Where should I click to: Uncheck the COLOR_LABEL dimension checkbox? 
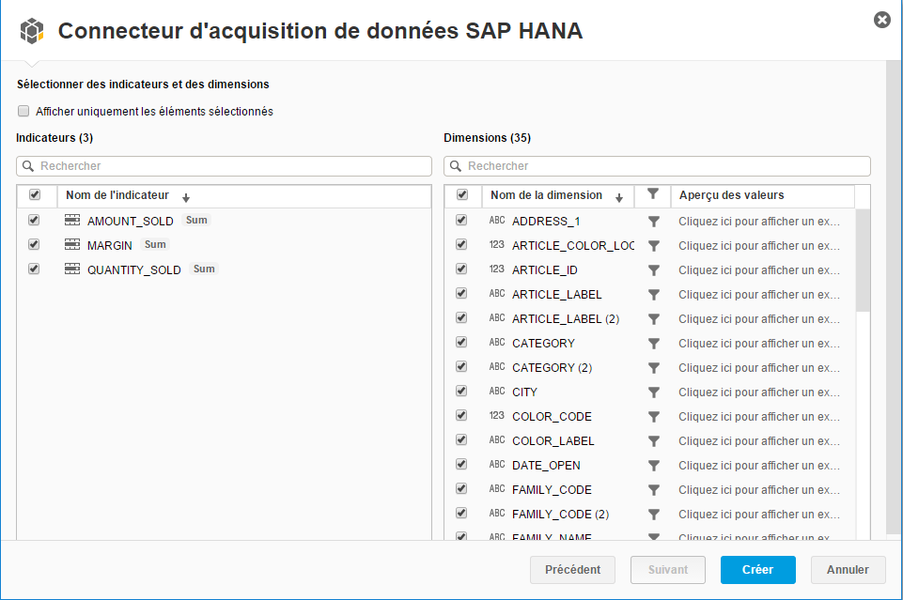(x=461, y=439)
